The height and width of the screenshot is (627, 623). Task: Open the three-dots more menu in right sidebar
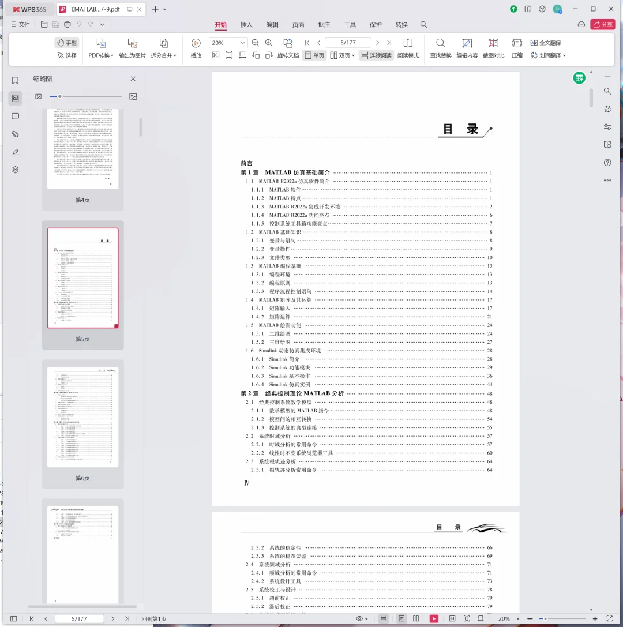tap(607, 181)
